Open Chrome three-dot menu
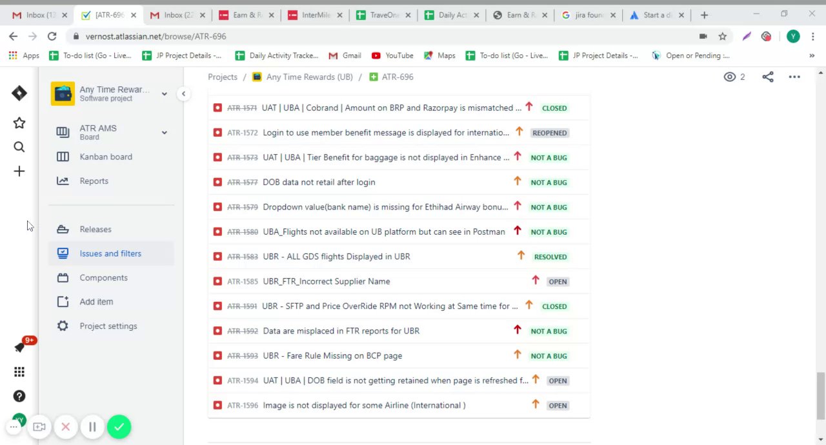The image size is (826, 445). tap(813, 37)
